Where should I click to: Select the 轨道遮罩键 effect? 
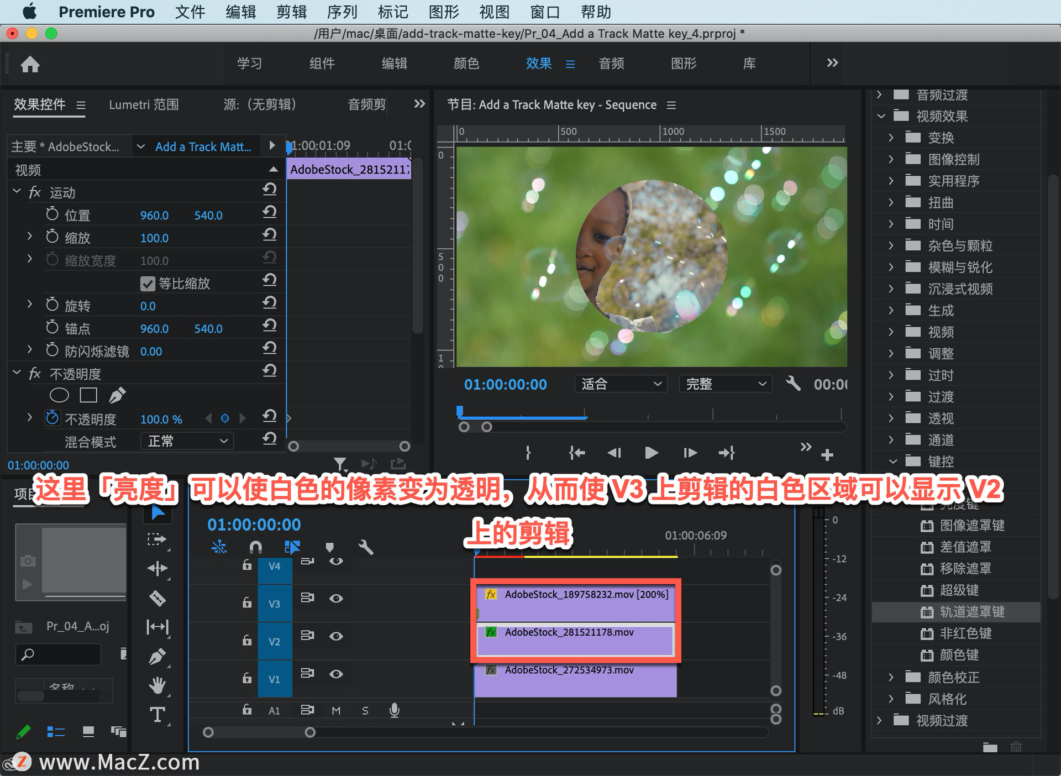coord(971,612)
